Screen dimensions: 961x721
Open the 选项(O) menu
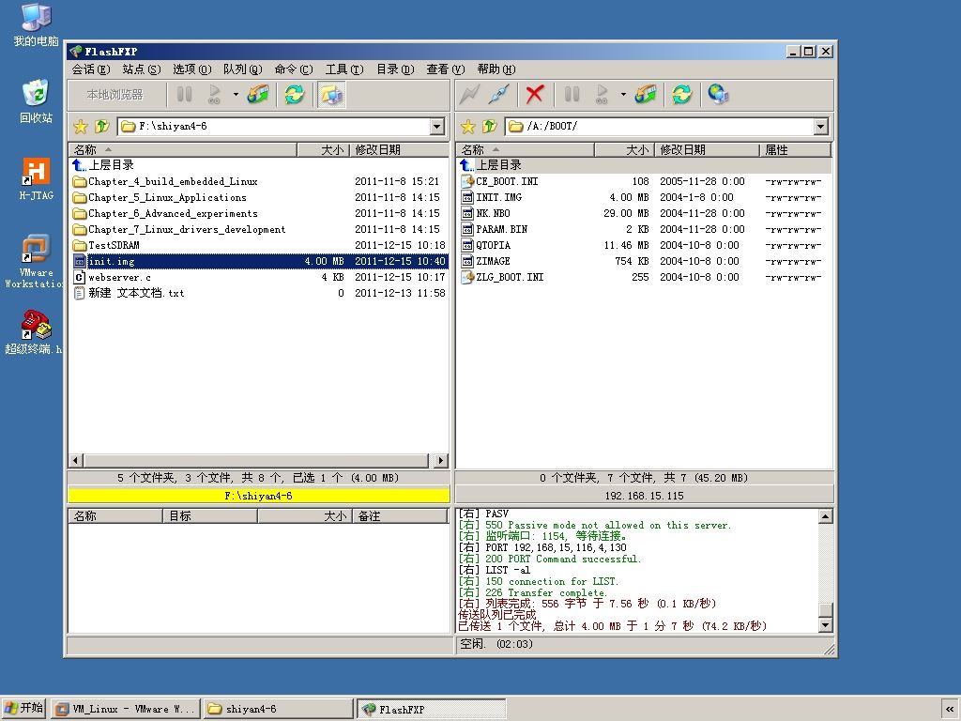click(x=191, y=69)
